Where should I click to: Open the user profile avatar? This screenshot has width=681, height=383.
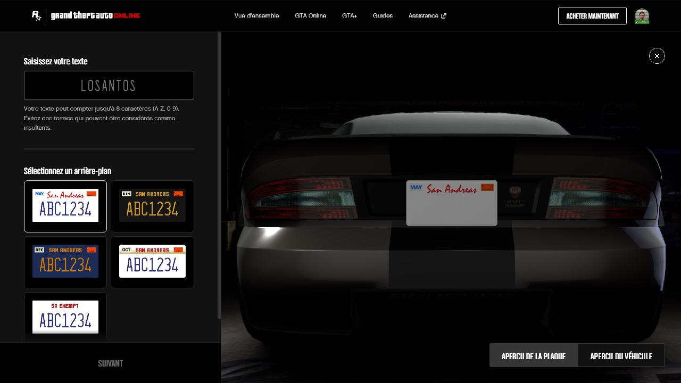tap(642, 16)
